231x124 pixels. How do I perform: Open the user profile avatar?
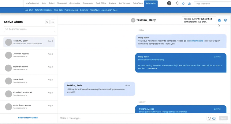[169, 3]
